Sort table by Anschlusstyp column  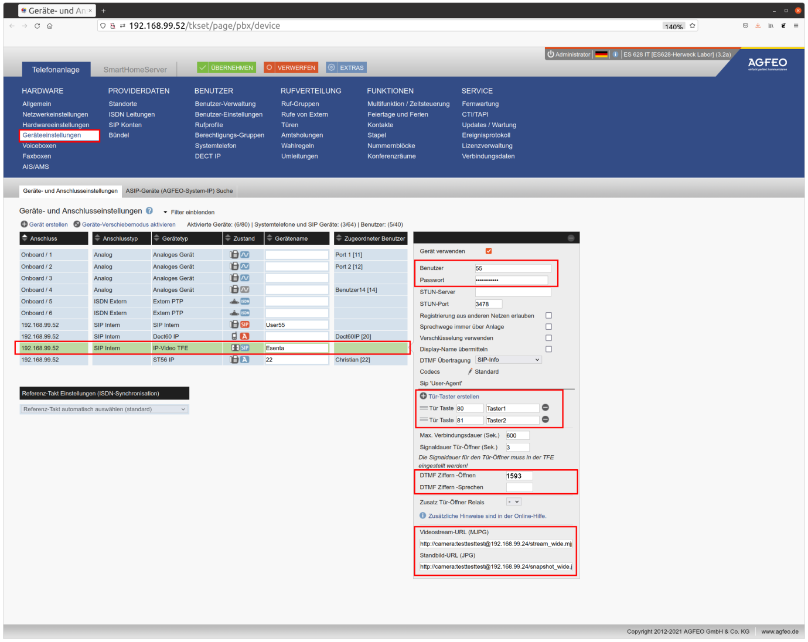(121, 238)
